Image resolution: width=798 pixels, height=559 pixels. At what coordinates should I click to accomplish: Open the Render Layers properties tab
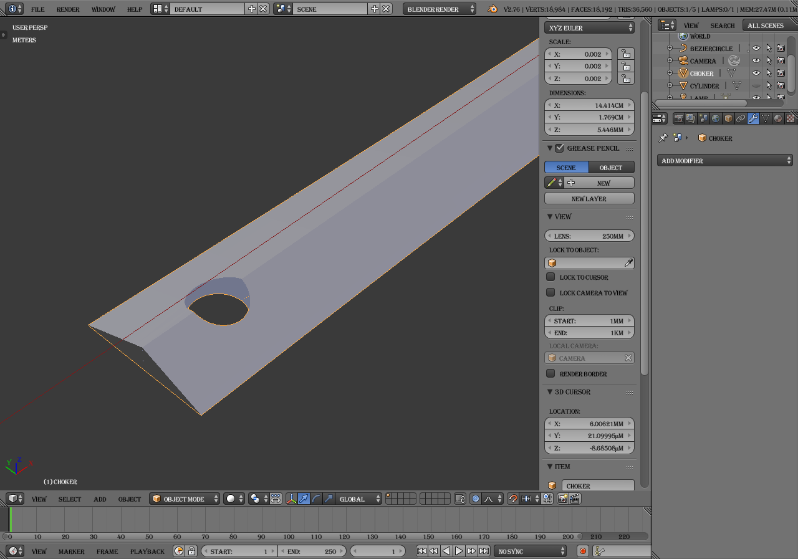(x=691, y=118)
